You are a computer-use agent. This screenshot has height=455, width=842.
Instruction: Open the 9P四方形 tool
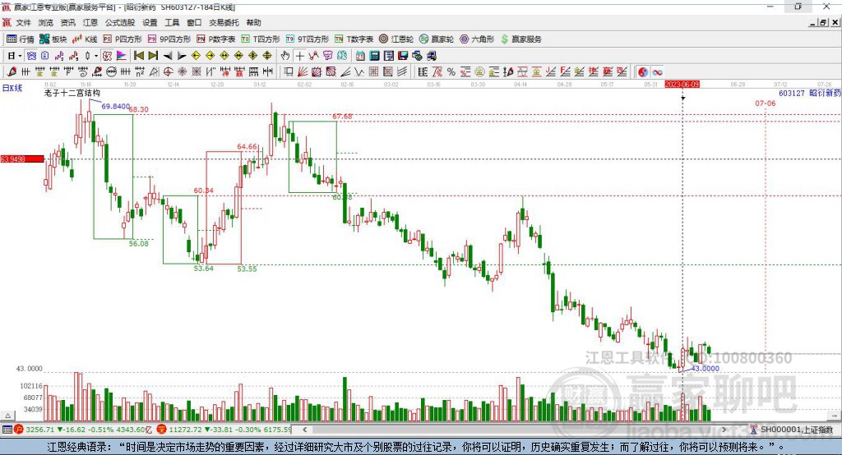point(169,39)
